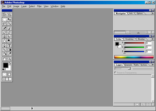Open the Layers palette flyout menu arrow
Viewport: 156px width, 111px height.
tap(153, 65)
